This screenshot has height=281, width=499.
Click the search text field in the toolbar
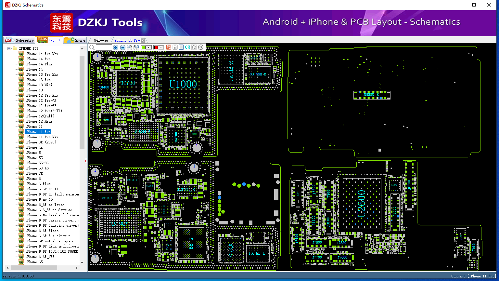(104, 47)
